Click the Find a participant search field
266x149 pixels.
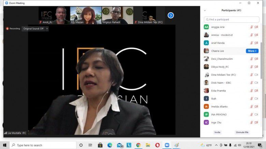231,19
